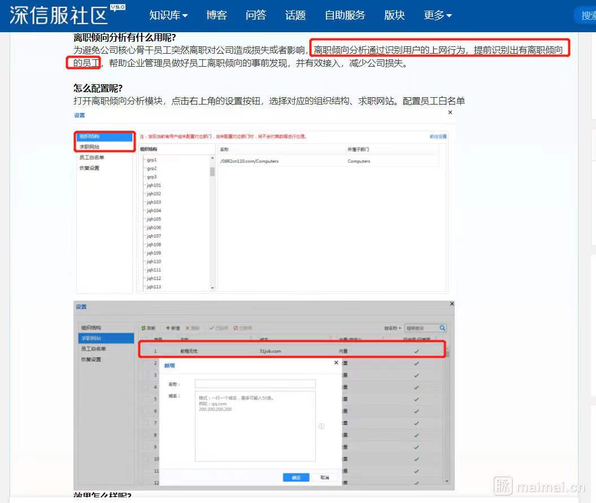Select 博客 in the top navigation

(x=216, y=15)
